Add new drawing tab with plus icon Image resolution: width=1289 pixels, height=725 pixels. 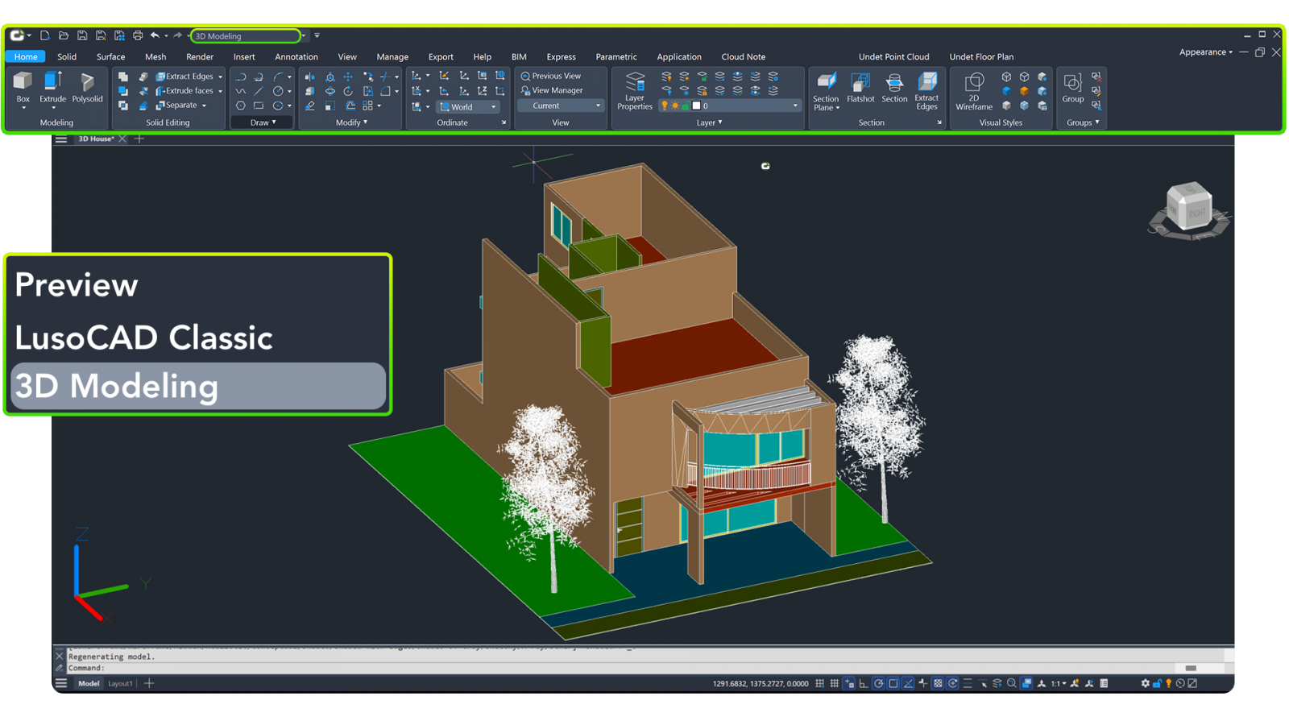(x=139, y=139)
